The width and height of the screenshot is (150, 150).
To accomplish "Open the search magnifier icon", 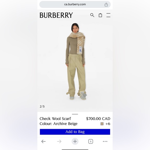I will point(92,15).
